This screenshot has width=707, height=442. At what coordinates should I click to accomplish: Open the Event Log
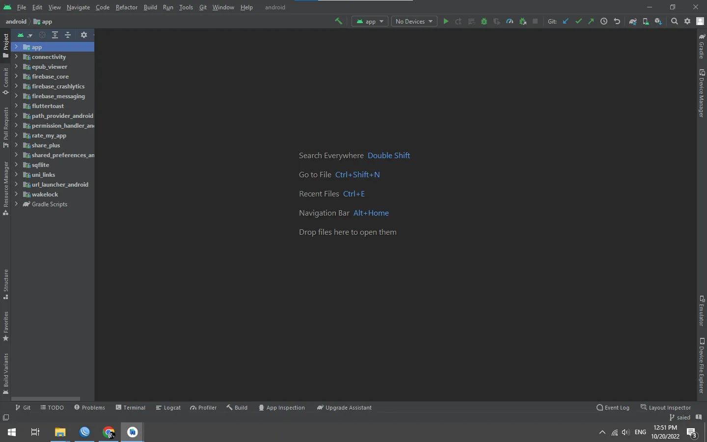613,408
